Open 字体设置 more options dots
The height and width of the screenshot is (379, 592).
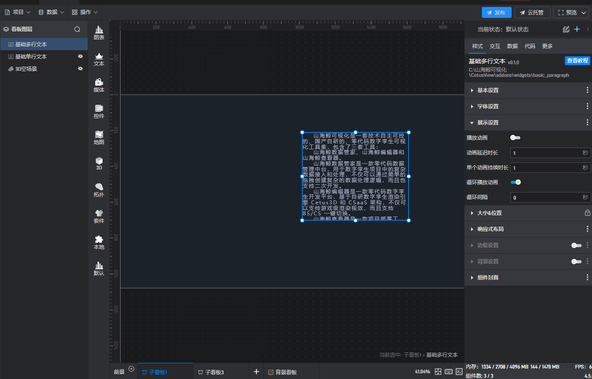click(588, 107)
